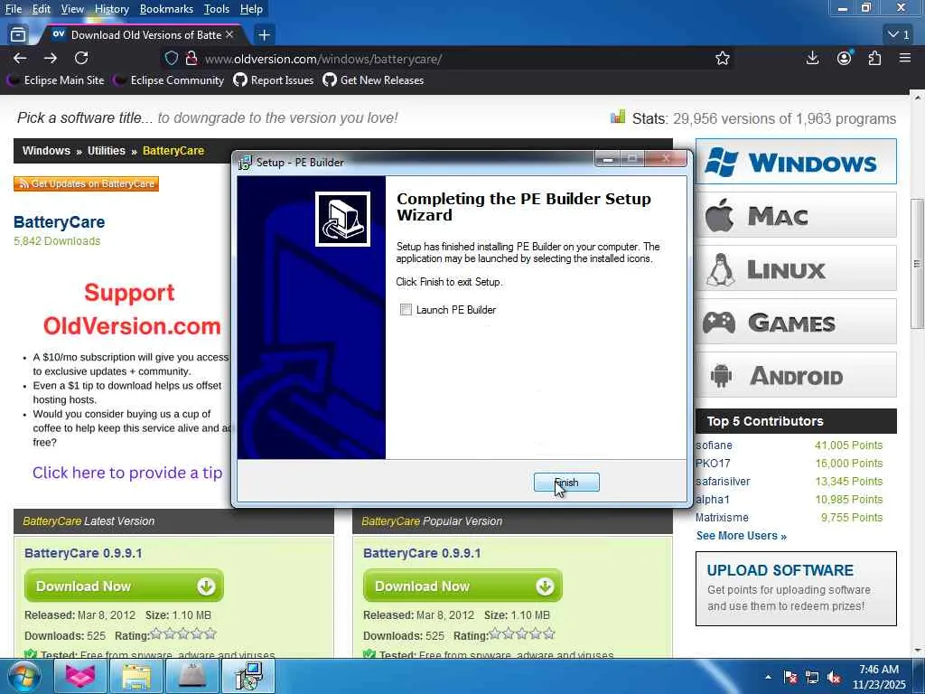Open the View menu
This screenshot has height=694, width=925.
[x=72, y=9]
